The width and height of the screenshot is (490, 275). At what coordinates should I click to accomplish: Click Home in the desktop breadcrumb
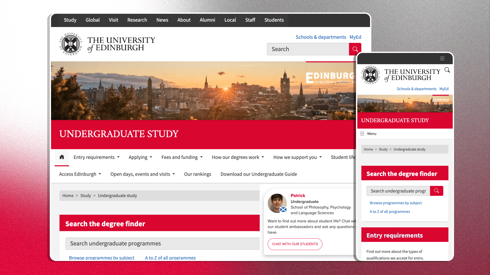(x=68, y=196)
